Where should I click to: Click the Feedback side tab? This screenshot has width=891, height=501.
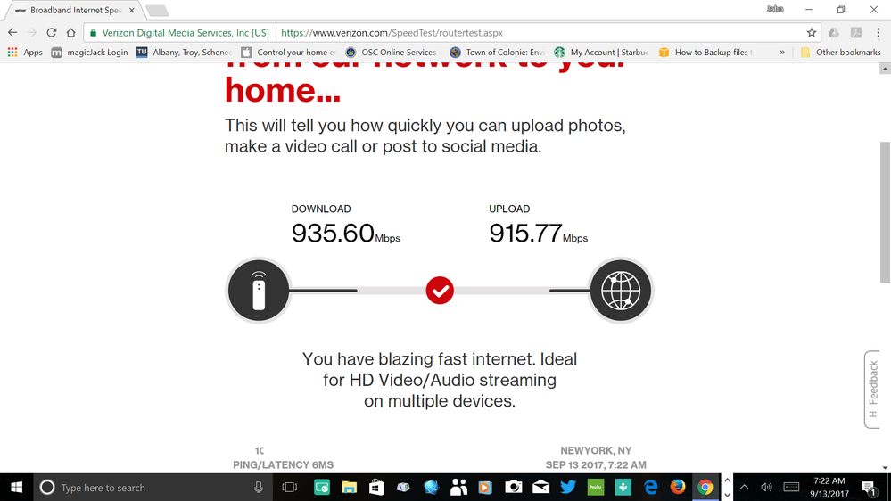pyautogui.click(x=872, y=389)
